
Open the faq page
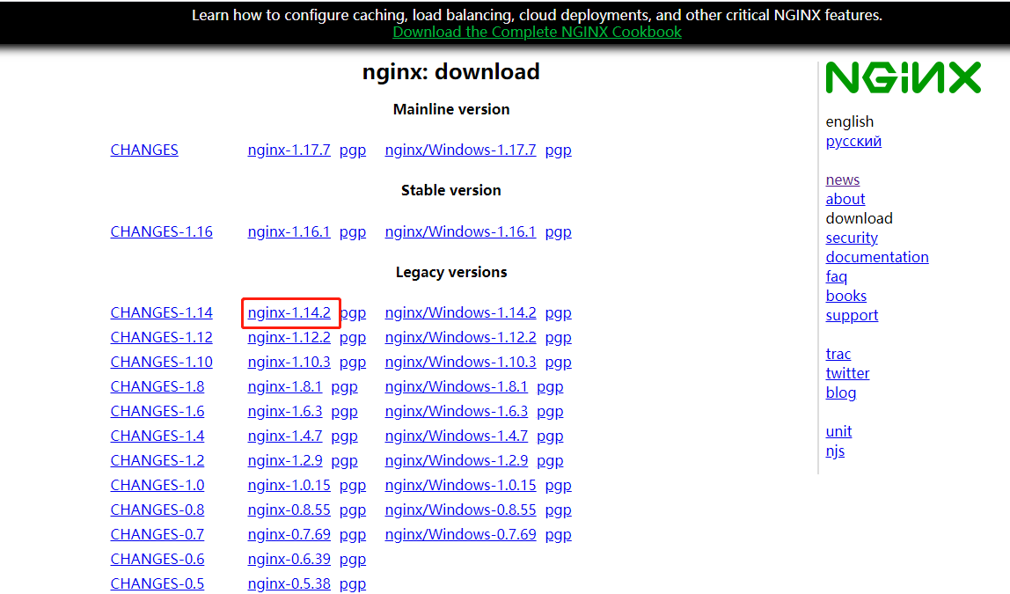(836, 276)
